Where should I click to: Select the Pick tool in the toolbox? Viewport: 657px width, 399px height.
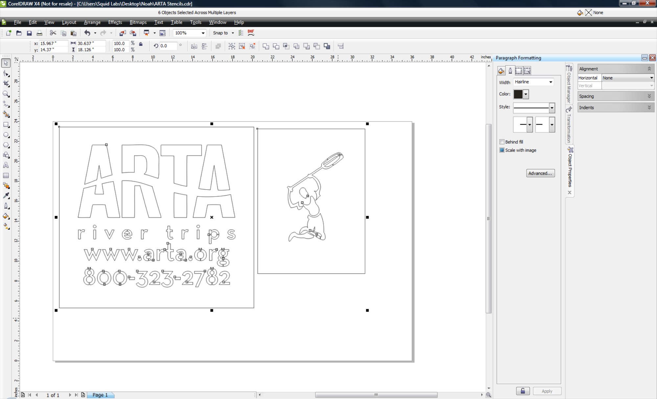click(x=6, y=63)
